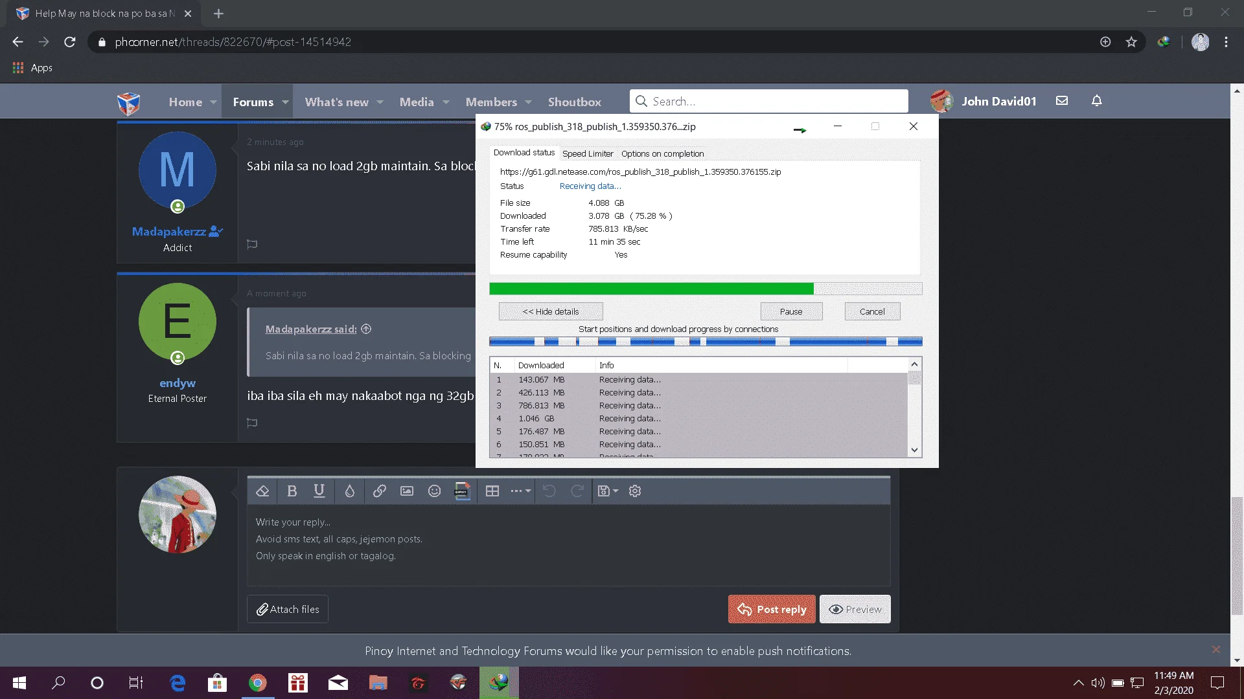Click report flag under Madapakerzz post
This screenshot has width=1244, height=699.
click(252, 244)
